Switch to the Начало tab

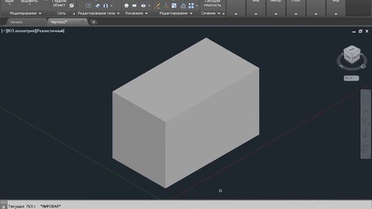tap(16, 22)
